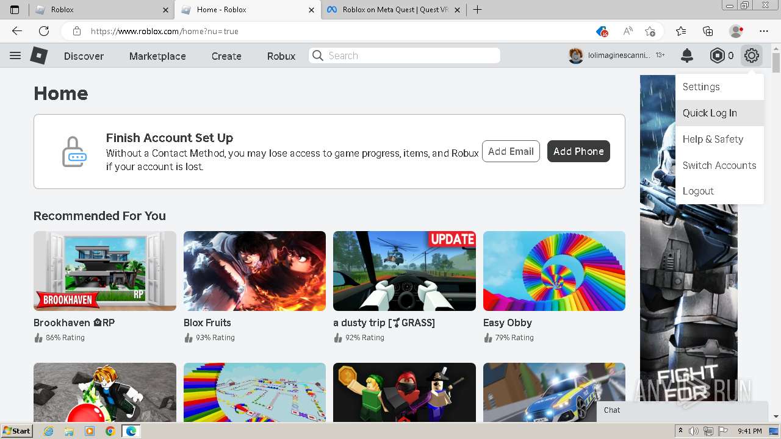Open Edge tab actions menu icon

15,10
